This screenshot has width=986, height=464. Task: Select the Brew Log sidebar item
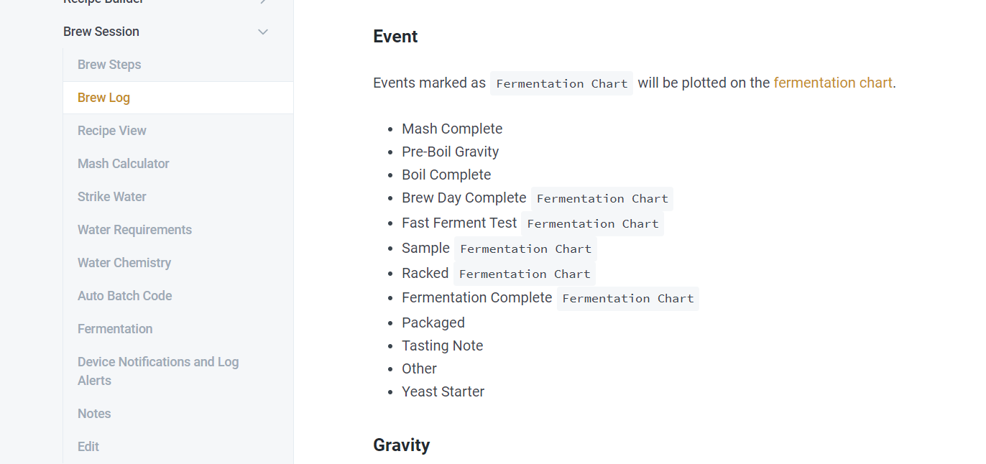[x=103, y=98]
